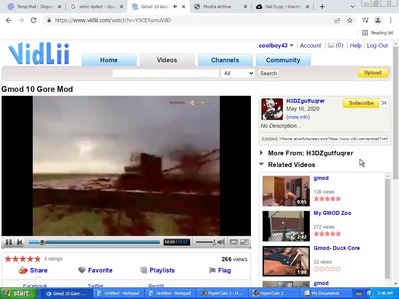The image size is (399, 299).
Task: Mute the Gmod 10 Gore tab audio icon
Action: tap(175, 7)
